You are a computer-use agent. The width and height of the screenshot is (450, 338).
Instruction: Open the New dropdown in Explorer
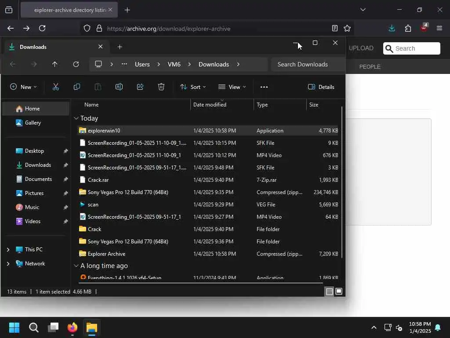click(23, 87)
